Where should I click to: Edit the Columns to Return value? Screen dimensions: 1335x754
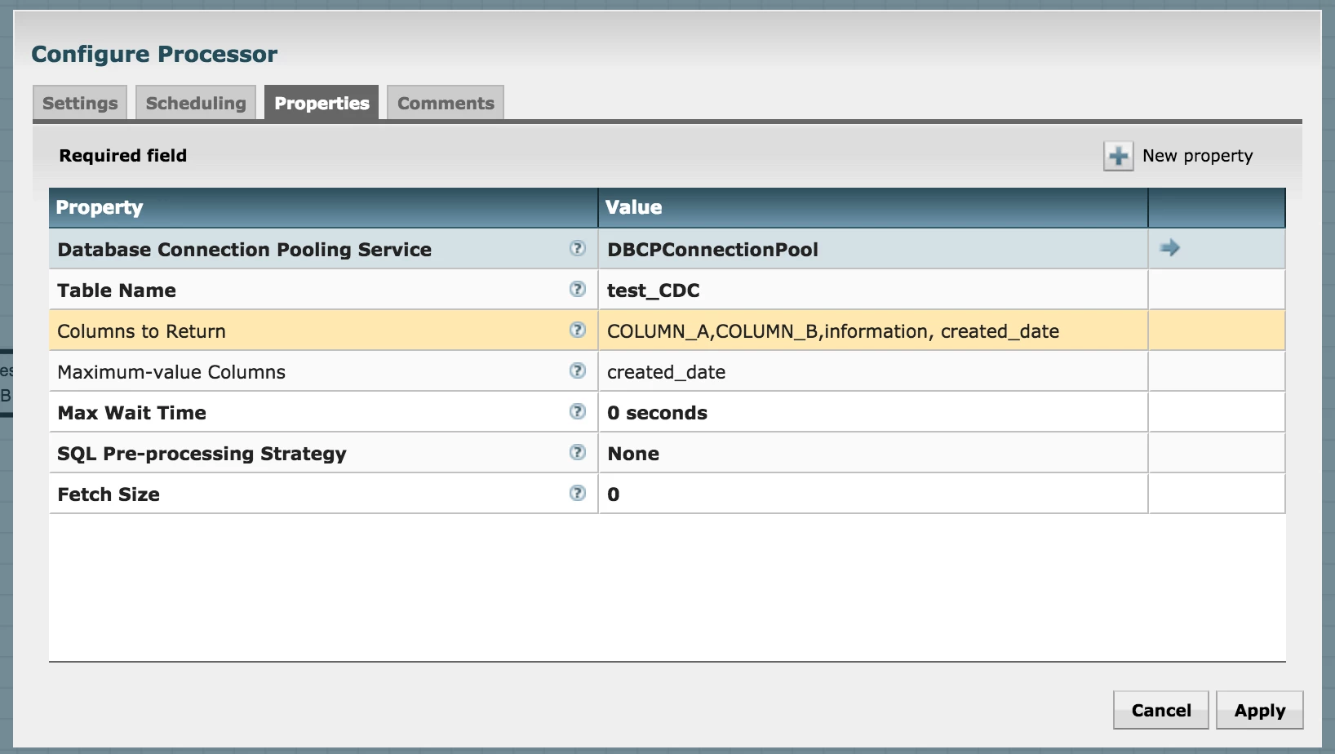coord(873,330)
